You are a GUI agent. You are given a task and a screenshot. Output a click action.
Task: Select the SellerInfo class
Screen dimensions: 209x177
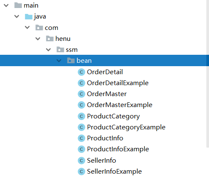coord(101,161)
